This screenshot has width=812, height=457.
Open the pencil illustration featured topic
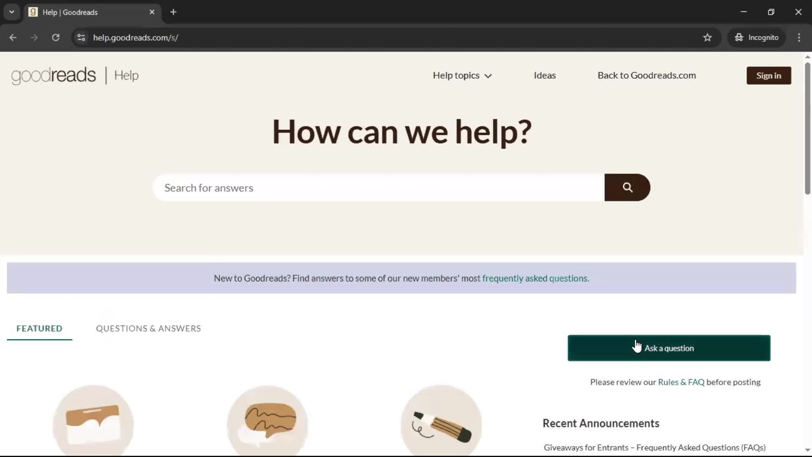click(x=441, y=421)
